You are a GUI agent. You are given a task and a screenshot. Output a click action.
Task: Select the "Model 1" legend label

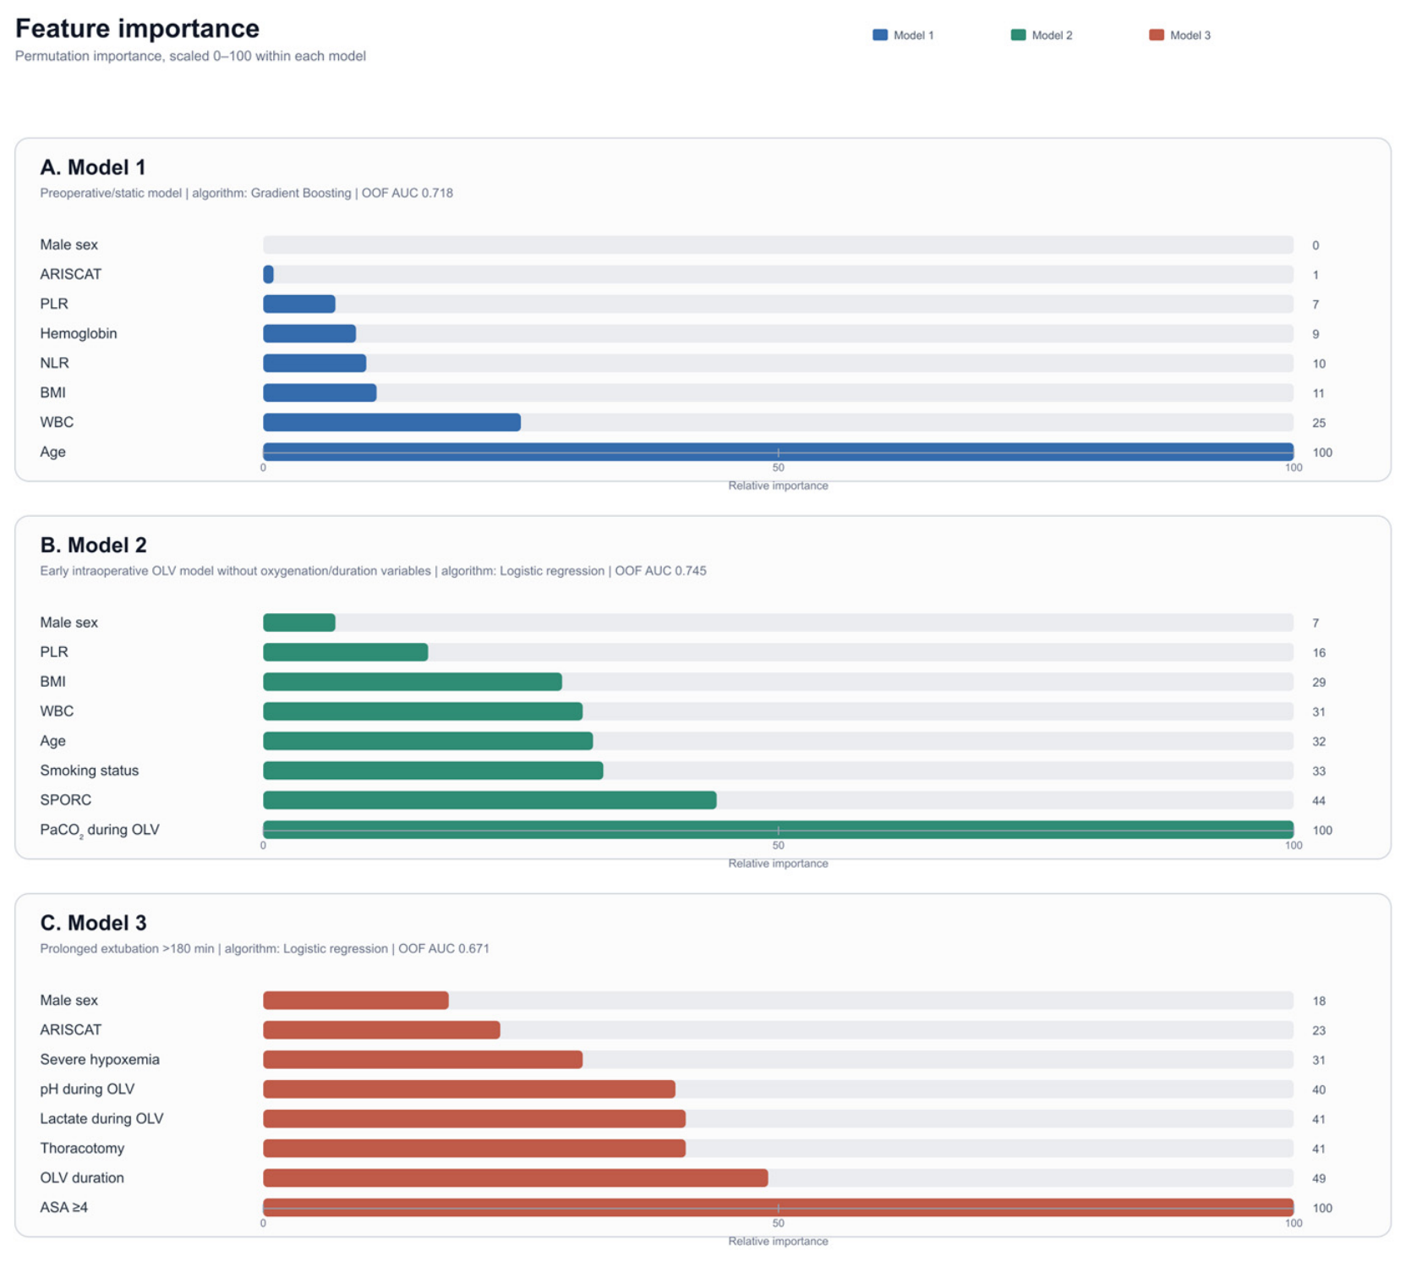point(913,36)
